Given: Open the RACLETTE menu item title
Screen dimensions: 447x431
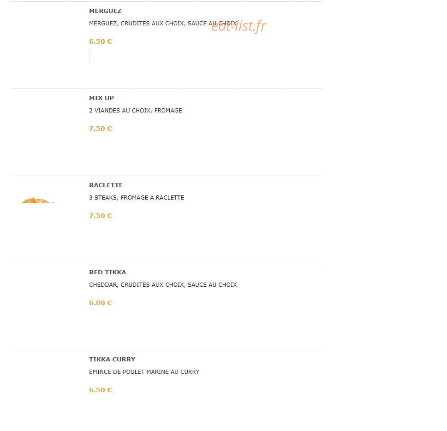Looking at the screenshot, I should [x=106, y=185].
